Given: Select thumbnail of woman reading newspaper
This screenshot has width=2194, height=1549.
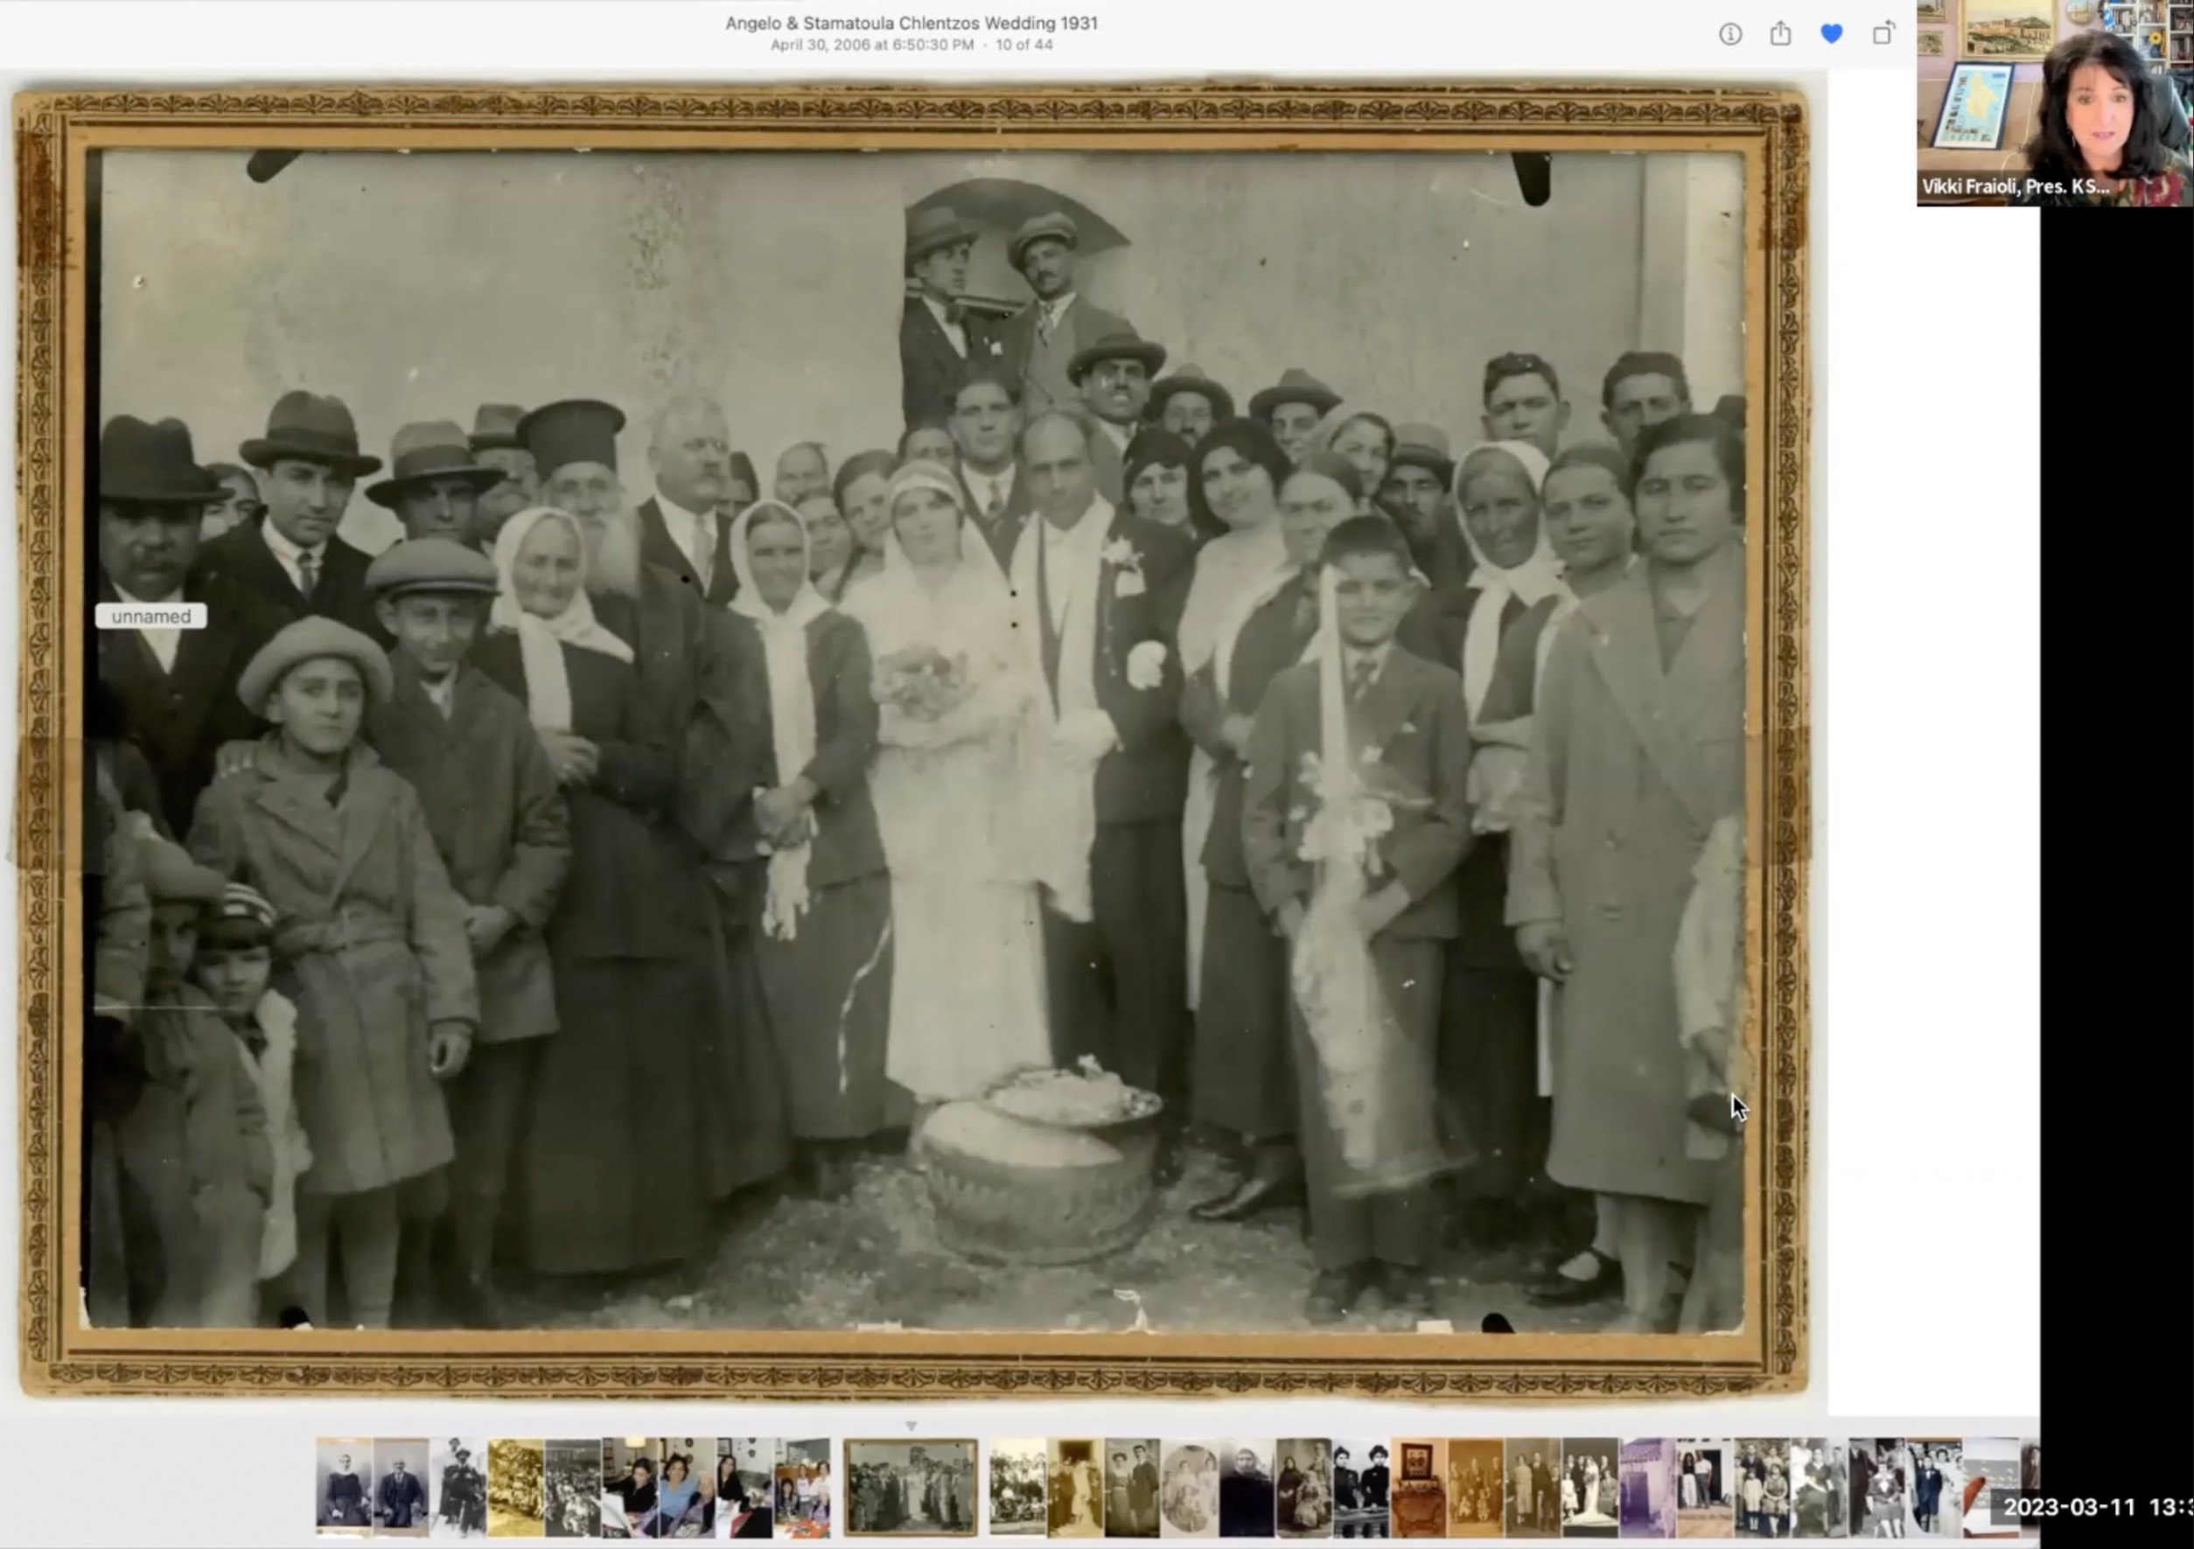Looking at the screenshot, I should click(630, 1487).
